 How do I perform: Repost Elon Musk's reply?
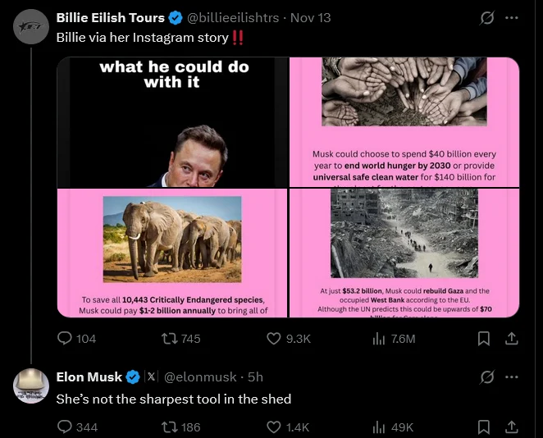click(171, 427)
